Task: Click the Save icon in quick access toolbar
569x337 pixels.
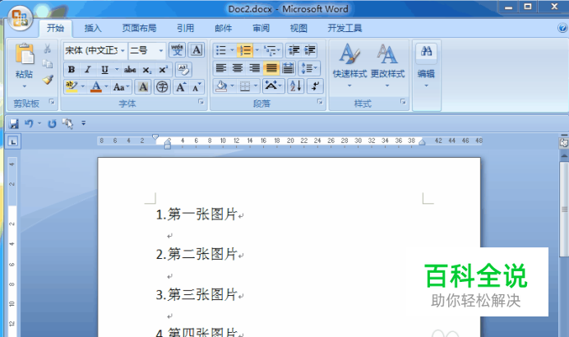Action: pyautogui.click(x=14, y=123)
